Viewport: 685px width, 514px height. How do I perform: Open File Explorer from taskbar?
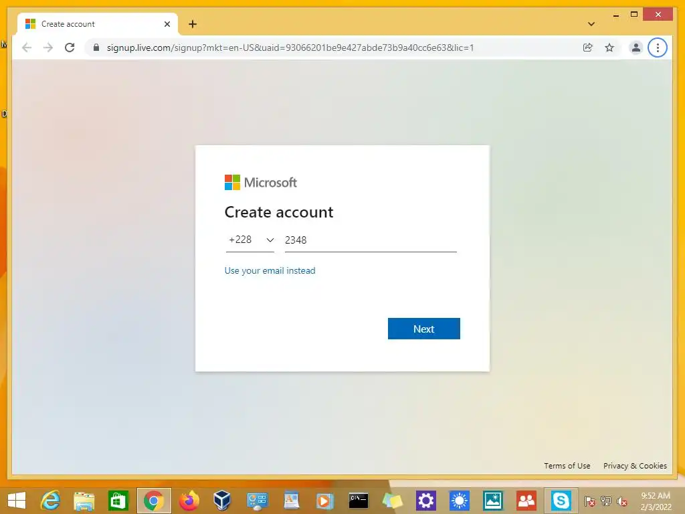pyautogui.click(x=84, y=501)
